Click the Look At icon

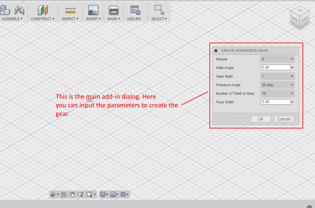click(x=64, y=194)
